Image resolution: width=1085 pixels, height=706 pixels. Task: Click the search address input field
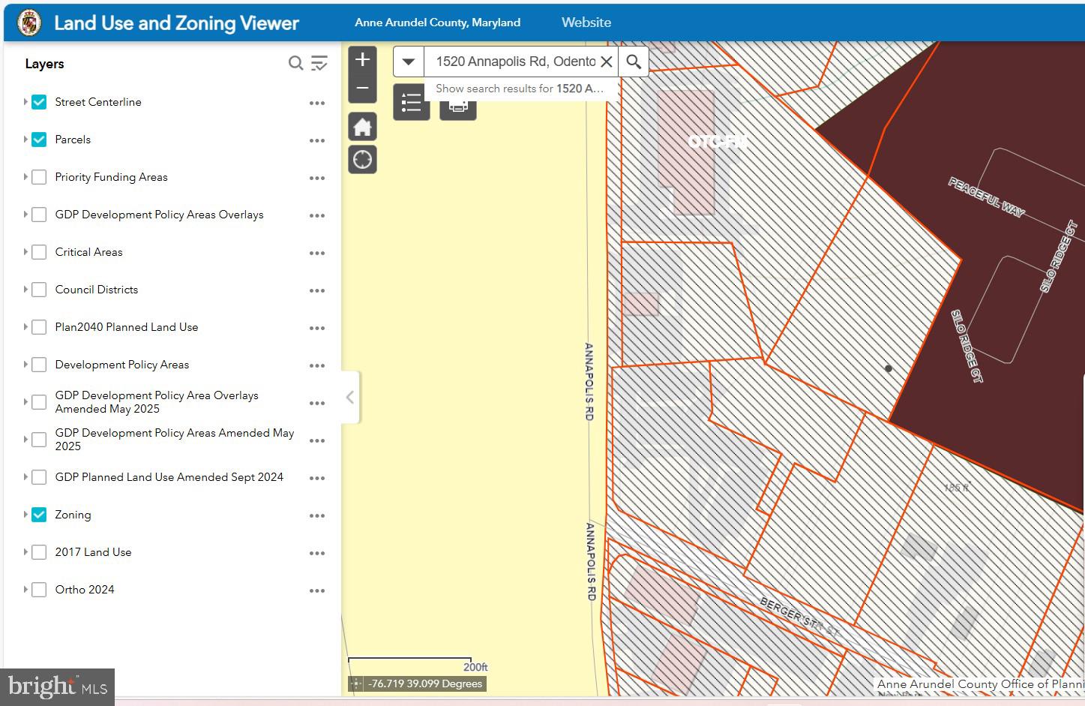coord(516,62)
